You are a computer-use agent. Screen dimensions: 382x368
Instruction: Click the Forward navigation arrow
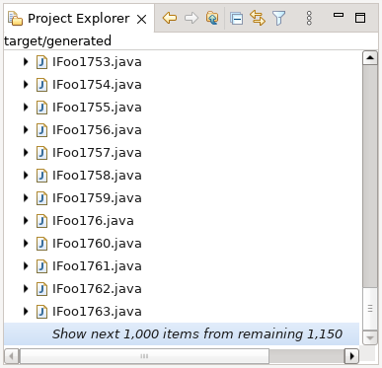(191, 18)
